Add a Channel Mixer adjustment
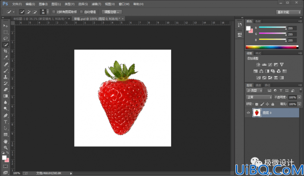The height and width of the screenshot is (176, 304). (279, 71)
